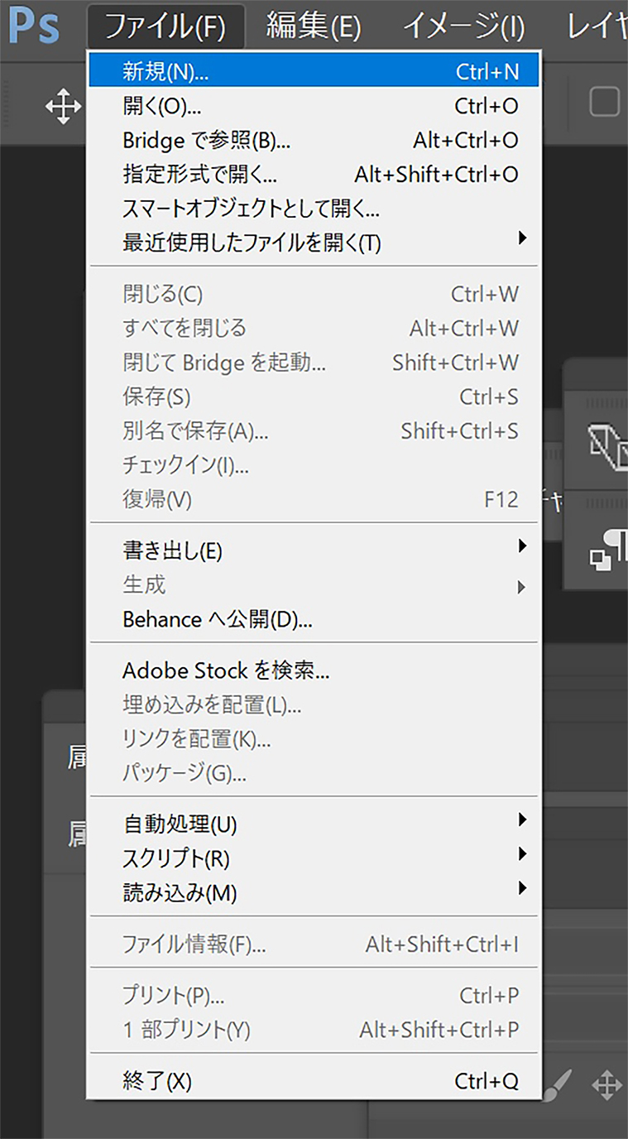
Task: Choose 新規(N)... to create new document
Action: click(x=314, y=71)
